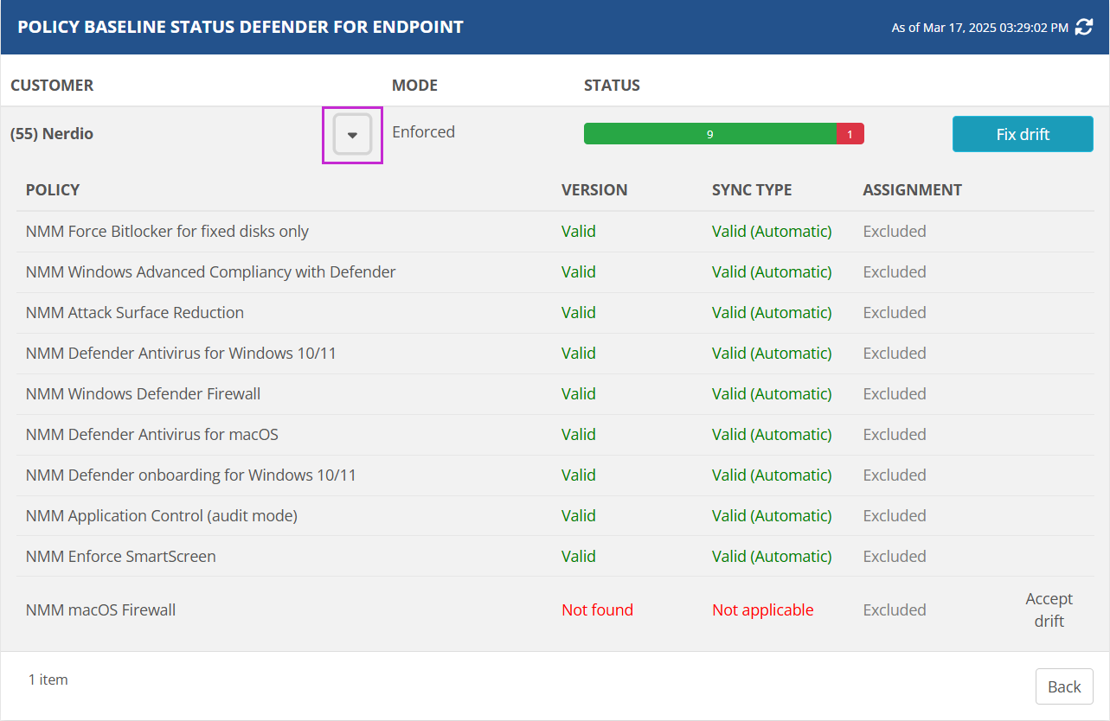
Task: Click the STATUS column header
Action: point(612,85)
